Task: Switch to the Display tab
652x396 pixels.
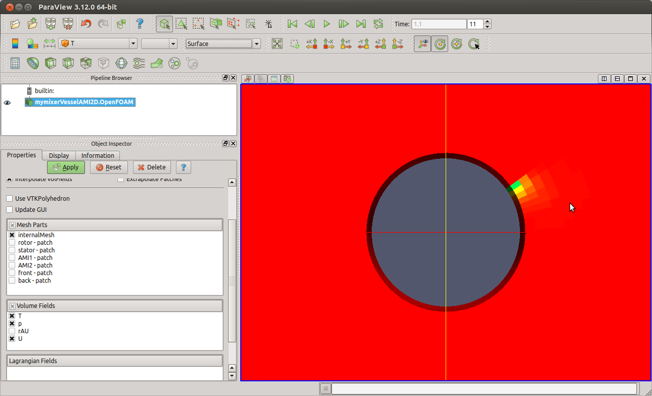Action: [x=59, y=155]
